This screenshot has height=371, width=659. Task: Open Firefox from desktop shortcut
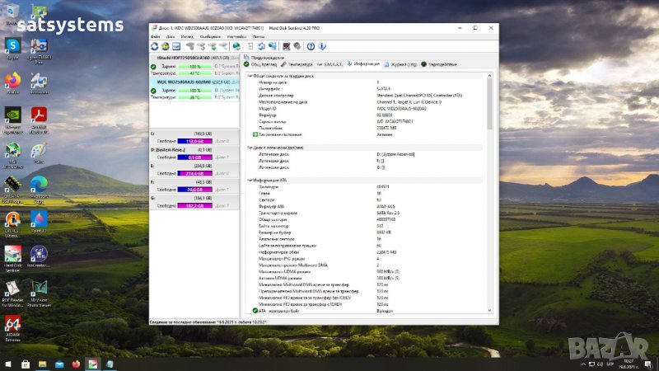[x=12, y=80]
